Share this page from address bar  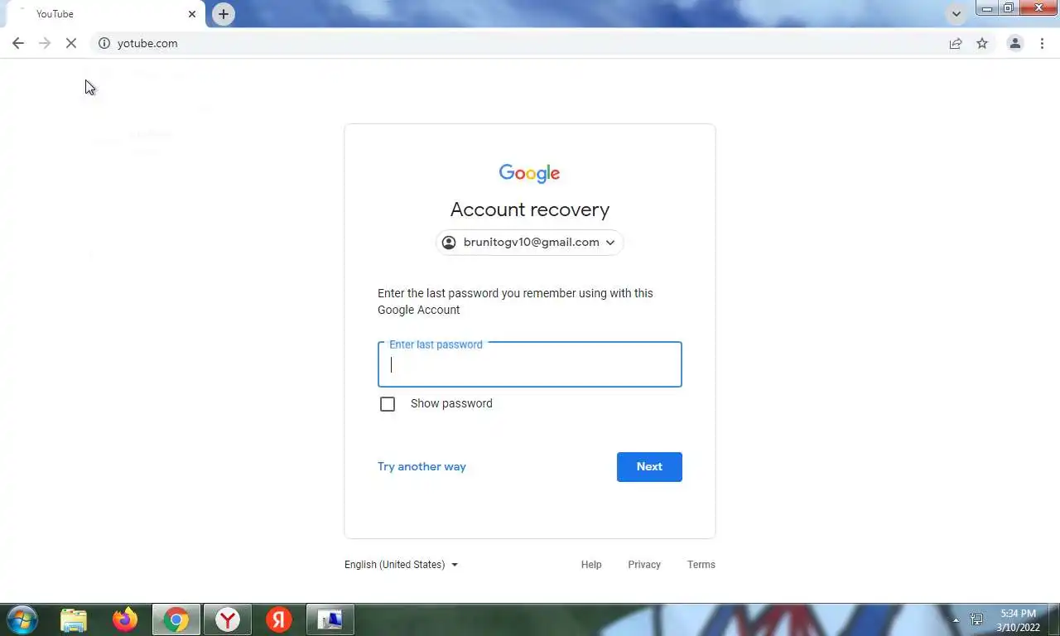pos(956,43)
